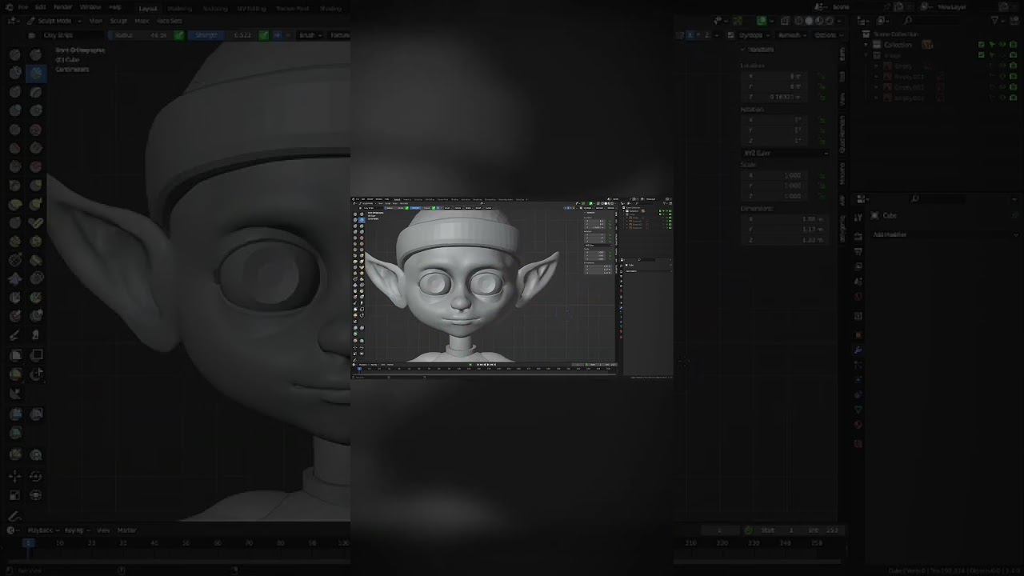This screenshot has width=1024, height=576.
Task: Open the Remesh dropdown
Action: coord(792,35)
